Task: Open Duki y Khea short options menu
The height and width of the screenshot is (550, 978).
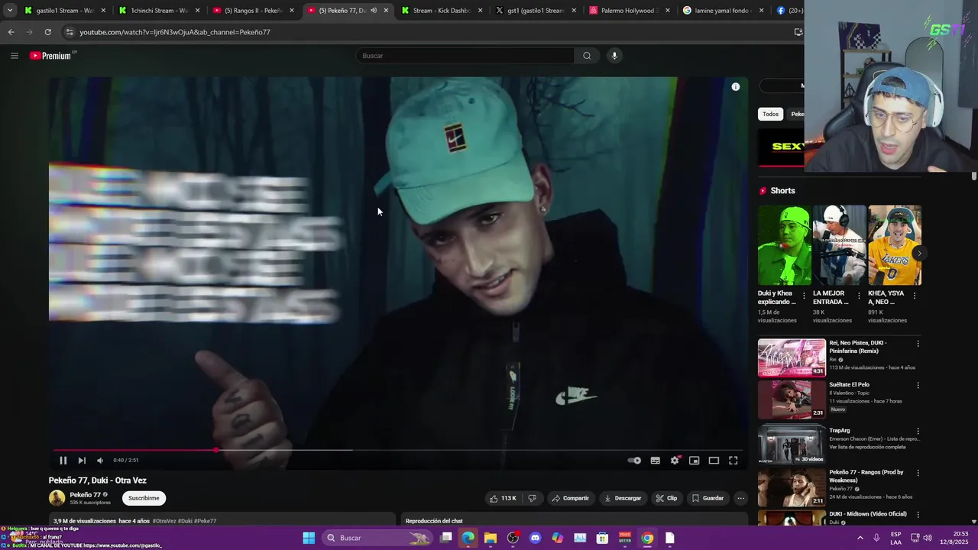Action: [x=804, y=296]
